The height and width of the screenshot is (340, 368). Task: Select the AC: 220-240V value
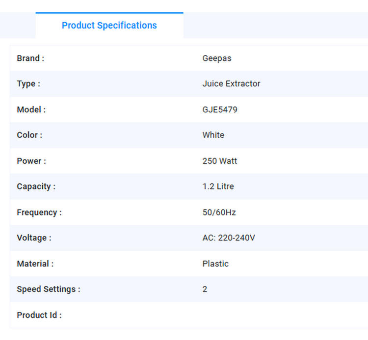tap(229, 238)
